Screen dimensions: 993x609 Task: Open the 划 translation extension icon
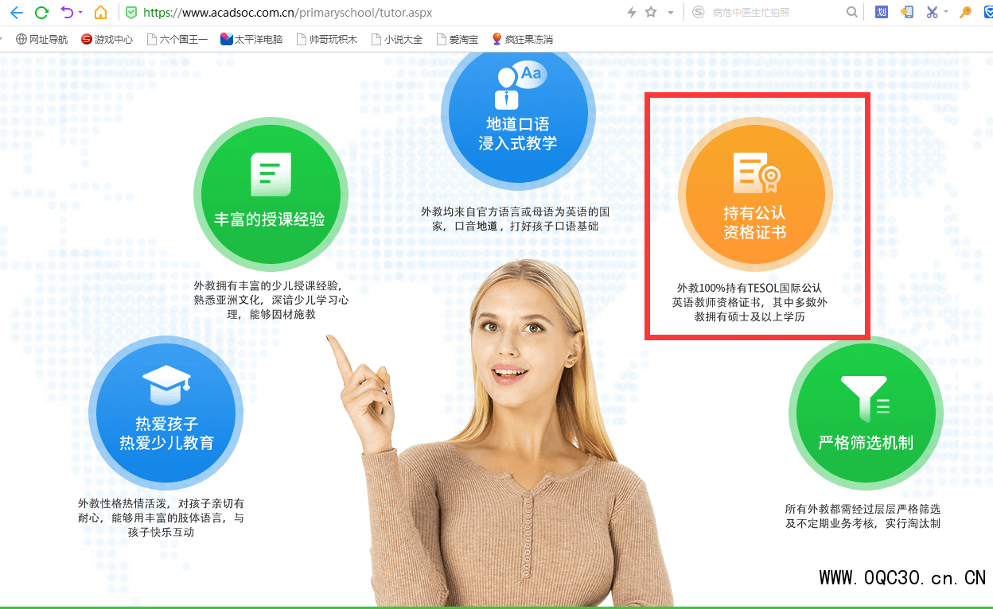click(x=882, y=13)
